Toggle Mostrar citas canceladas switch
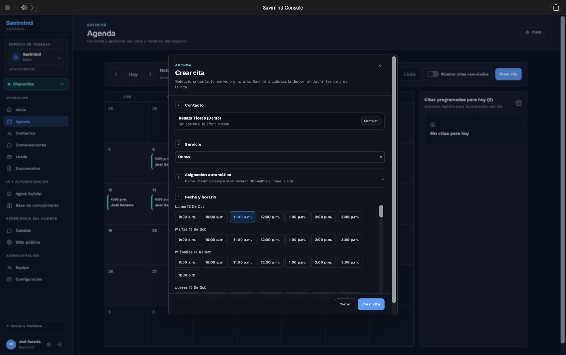566x355 pixels. [433, 74]
